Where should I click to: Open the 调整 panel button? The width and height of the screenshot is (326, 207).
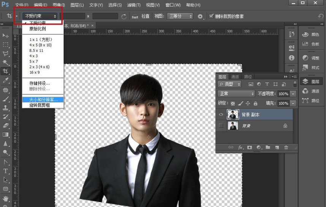point(311,58)
